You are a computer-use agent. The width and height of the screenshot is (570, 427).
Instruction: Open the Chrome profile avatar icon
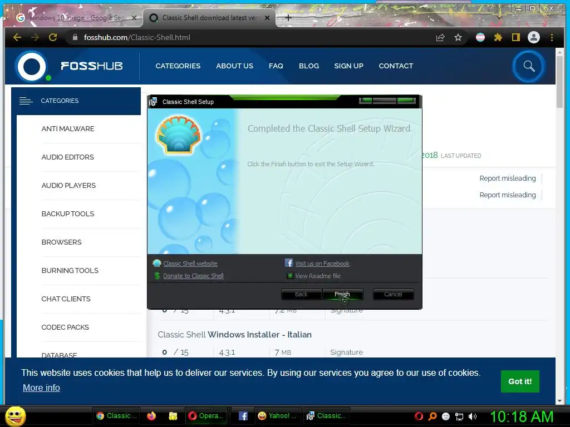click(534, 37)
